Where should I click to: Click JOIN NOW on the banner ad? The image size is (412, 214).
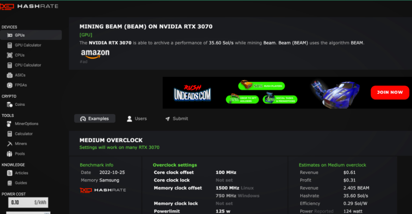[x=390, y=93]
